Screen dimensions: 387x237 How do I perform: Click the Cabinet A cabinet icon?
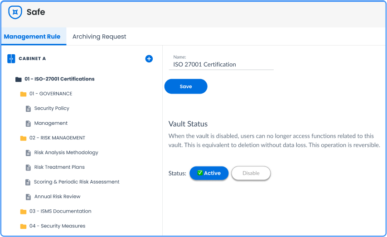pos(11,59)
